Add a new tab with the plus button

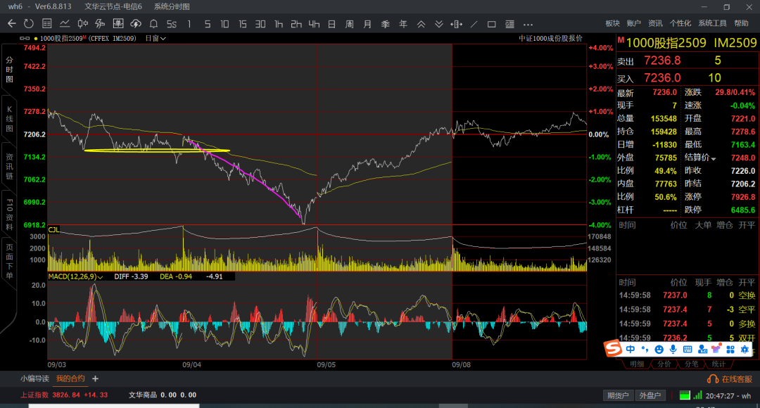point(95,378)
